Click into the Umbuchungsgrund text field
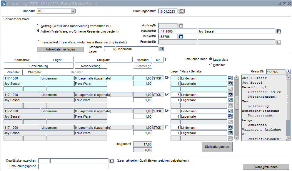Screen dimensions: 292x171 click(x=73, y=166)
